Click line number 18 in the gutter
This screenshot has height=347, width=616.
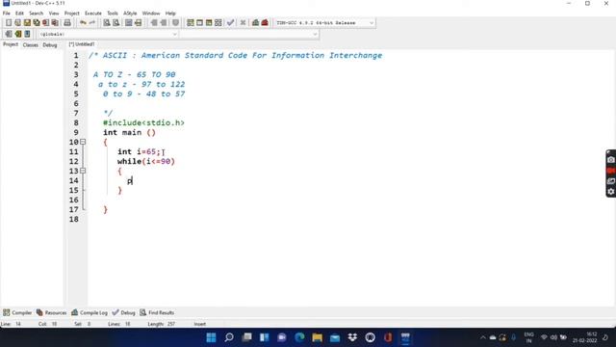click(x=74, y=219)
